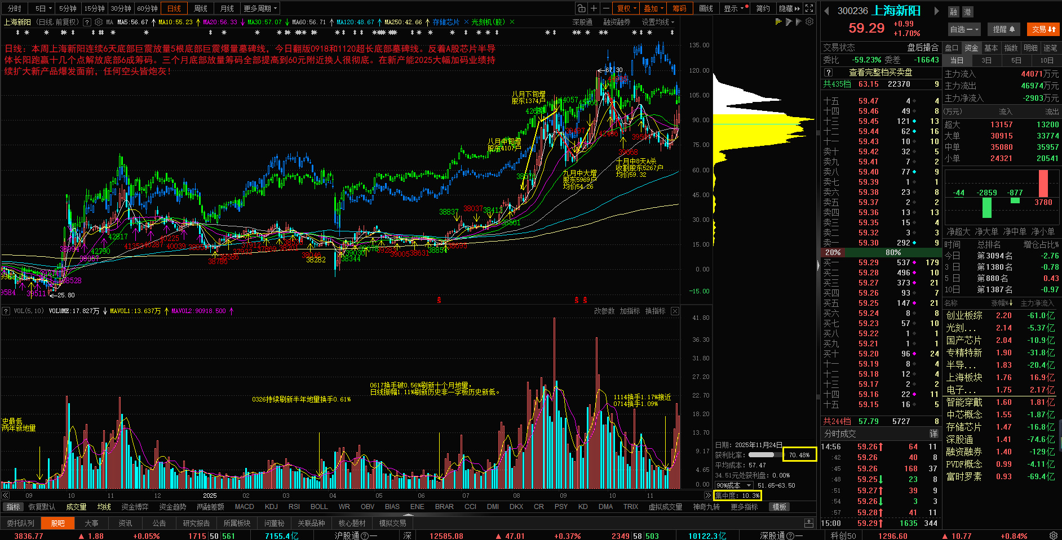Remove the 存储芯片 overlay with X
This screenshot has width=1062, height=540.
pyautogui.click(x=466, y=22)
